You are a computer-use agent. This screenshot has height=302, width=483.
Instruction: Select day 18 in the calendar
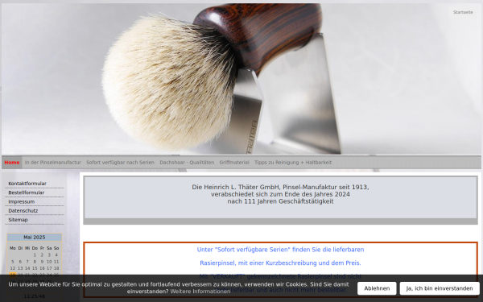[56, 268]
